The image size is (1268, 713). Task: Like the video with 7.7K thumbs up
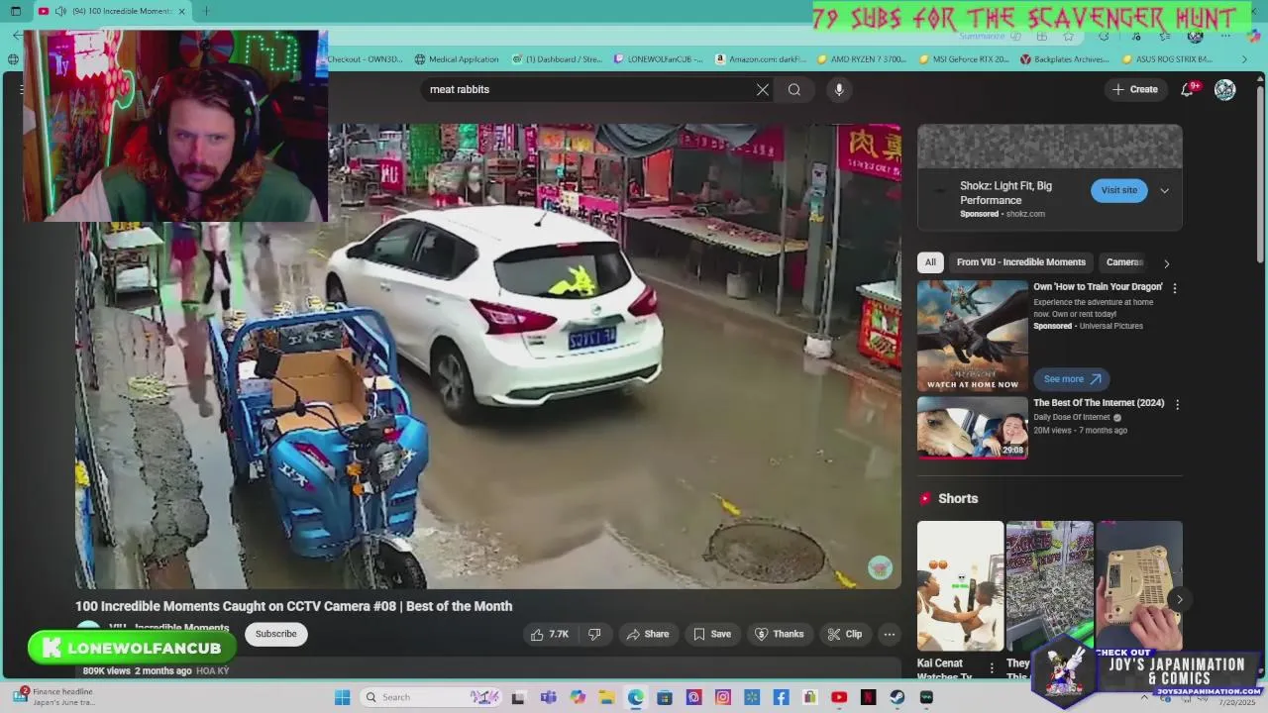pos(550,634)
